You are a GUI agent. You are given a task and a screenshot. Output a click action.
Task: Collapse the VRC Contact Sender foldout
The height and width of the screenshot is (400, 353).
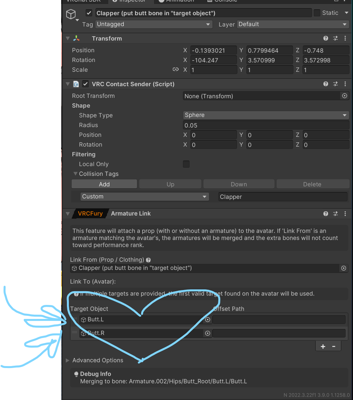[68, 84]
